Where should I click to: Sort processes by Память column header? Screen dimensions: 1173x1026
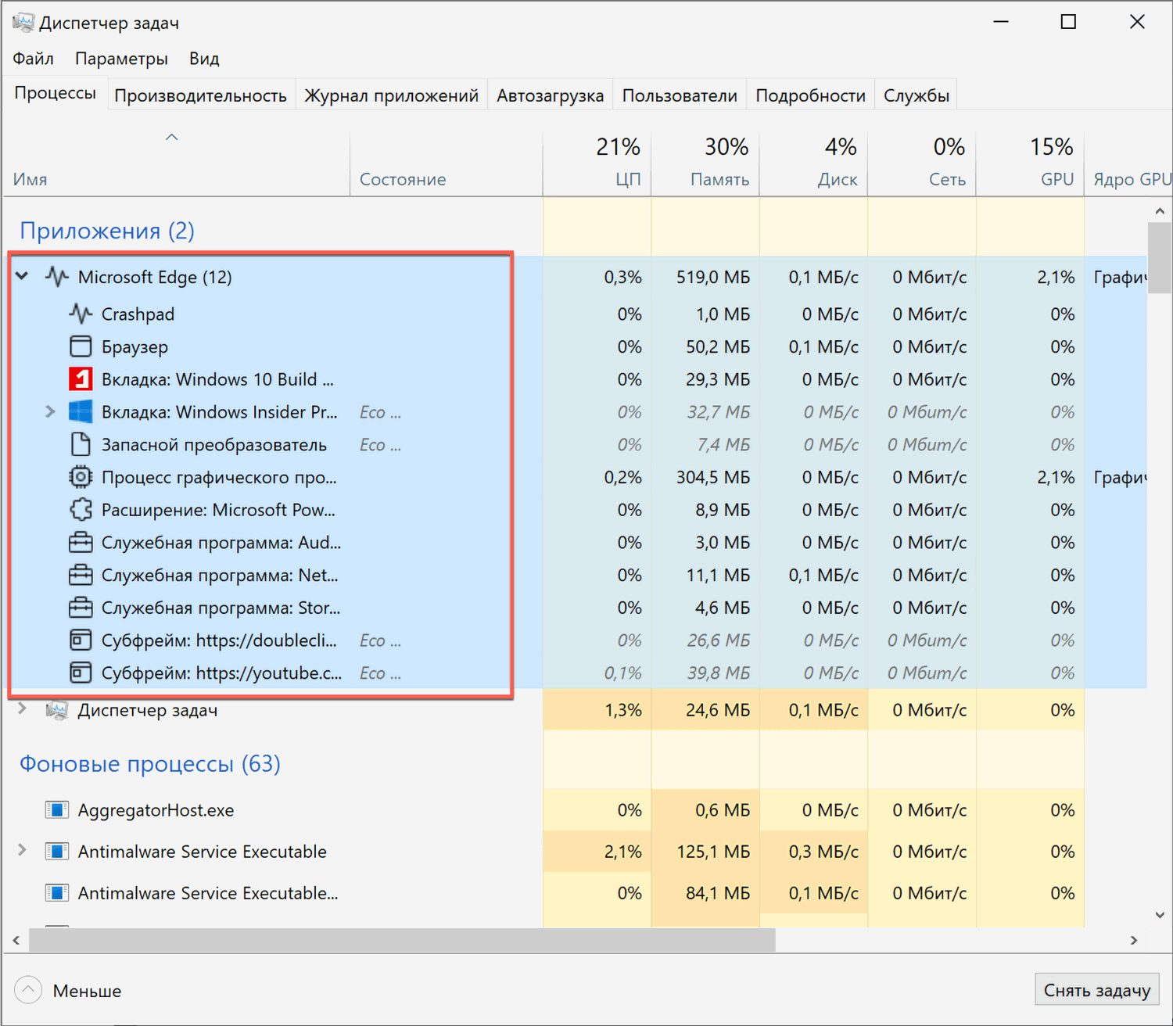coord(719,179)
